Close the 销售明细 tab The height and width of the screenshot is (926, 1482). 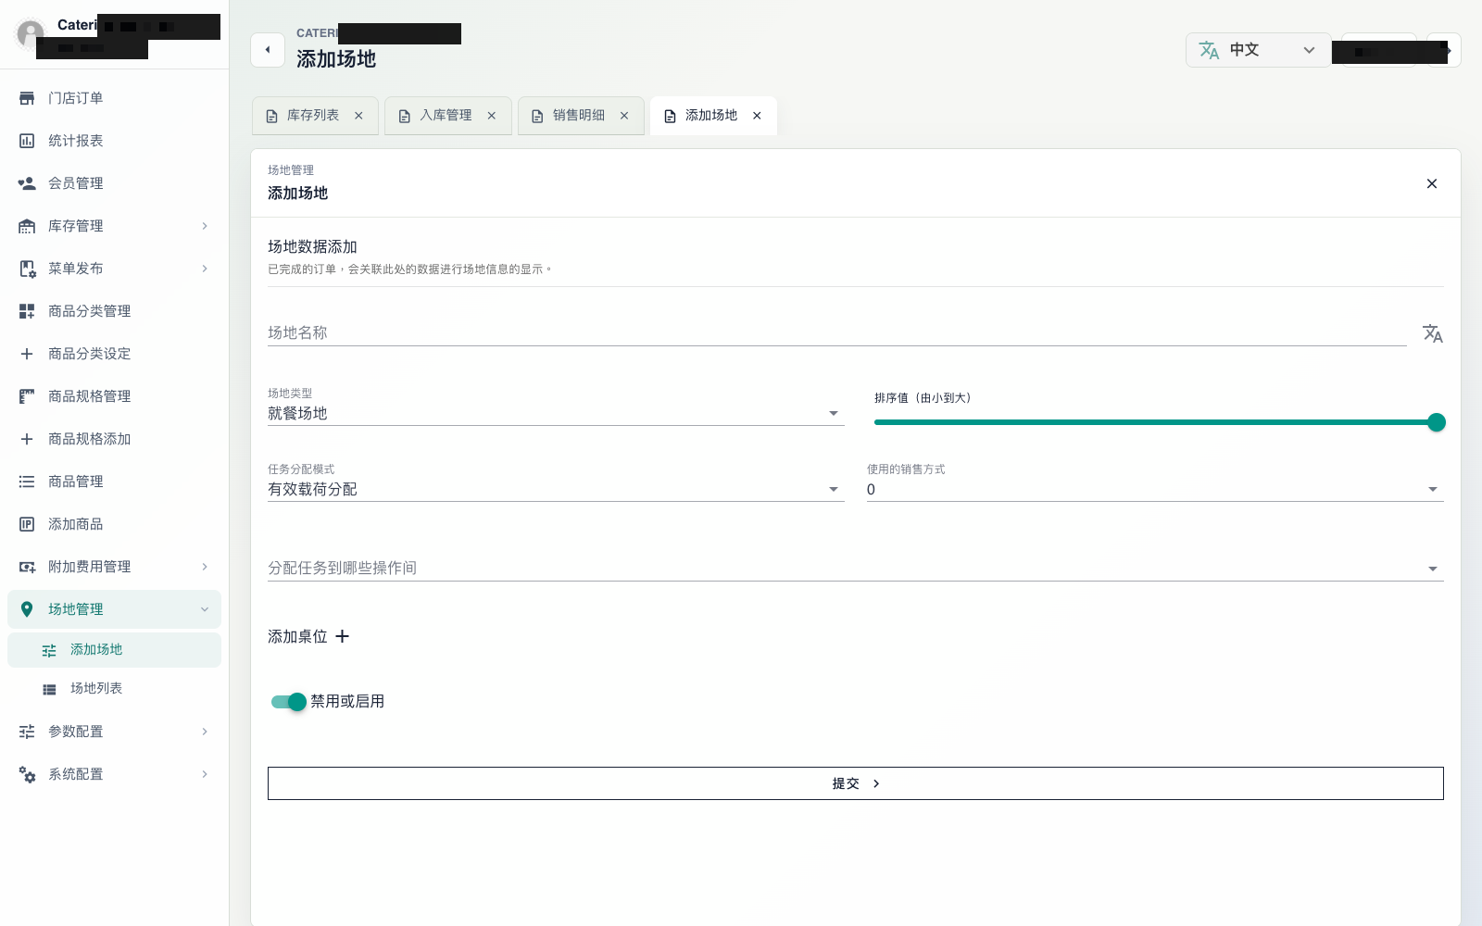pyautogui.click(x=624, y=116)
